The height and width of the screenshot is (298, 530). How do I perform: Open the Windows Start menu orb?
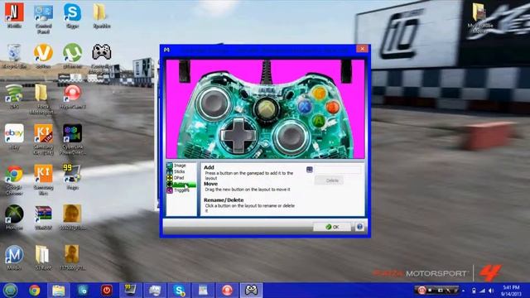click(x=11, y=291)
